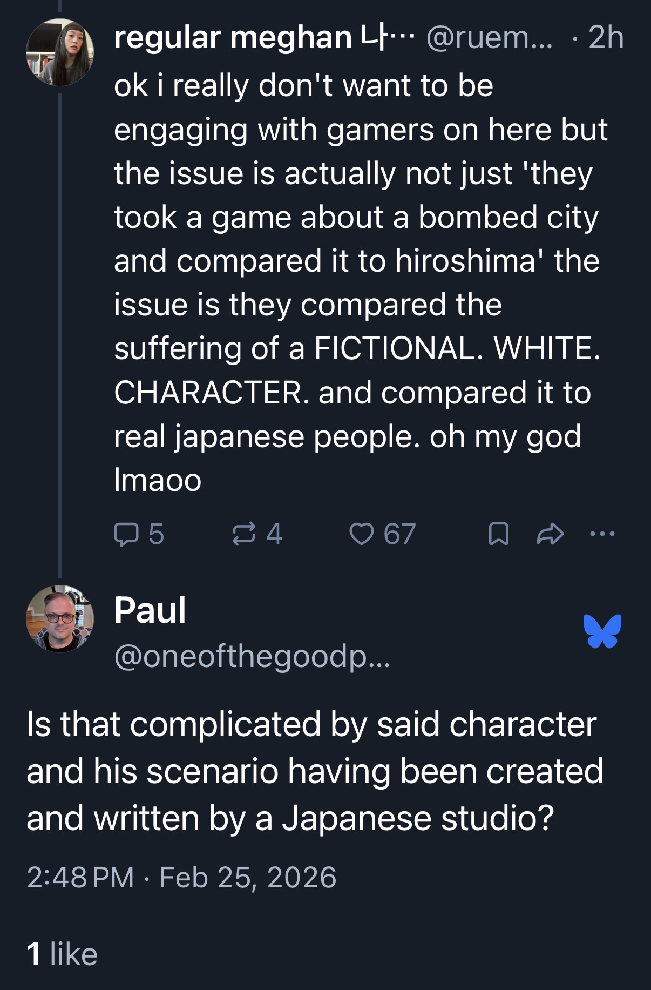Click the reply speech bubble icon
651x990 pixels.
pyautogui.click(x=125, y=535)
